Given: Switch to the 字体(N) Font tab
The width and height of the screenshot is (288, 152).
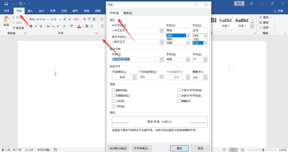Looking at the screenshot, I should tap(114, 13).
